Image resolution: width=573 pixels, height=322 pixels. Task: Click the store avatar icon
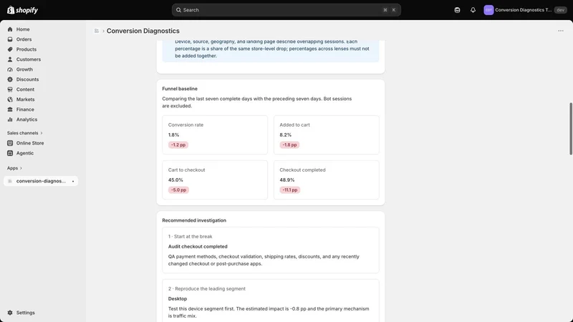pyautogui.click(x=488, y=10)
